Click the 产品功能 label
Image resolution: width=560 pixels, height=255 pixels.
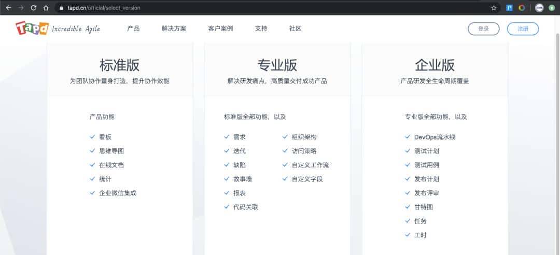102,117
